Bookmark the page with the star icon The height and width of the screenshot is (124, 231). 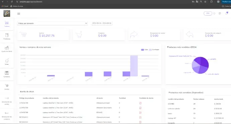205,2
